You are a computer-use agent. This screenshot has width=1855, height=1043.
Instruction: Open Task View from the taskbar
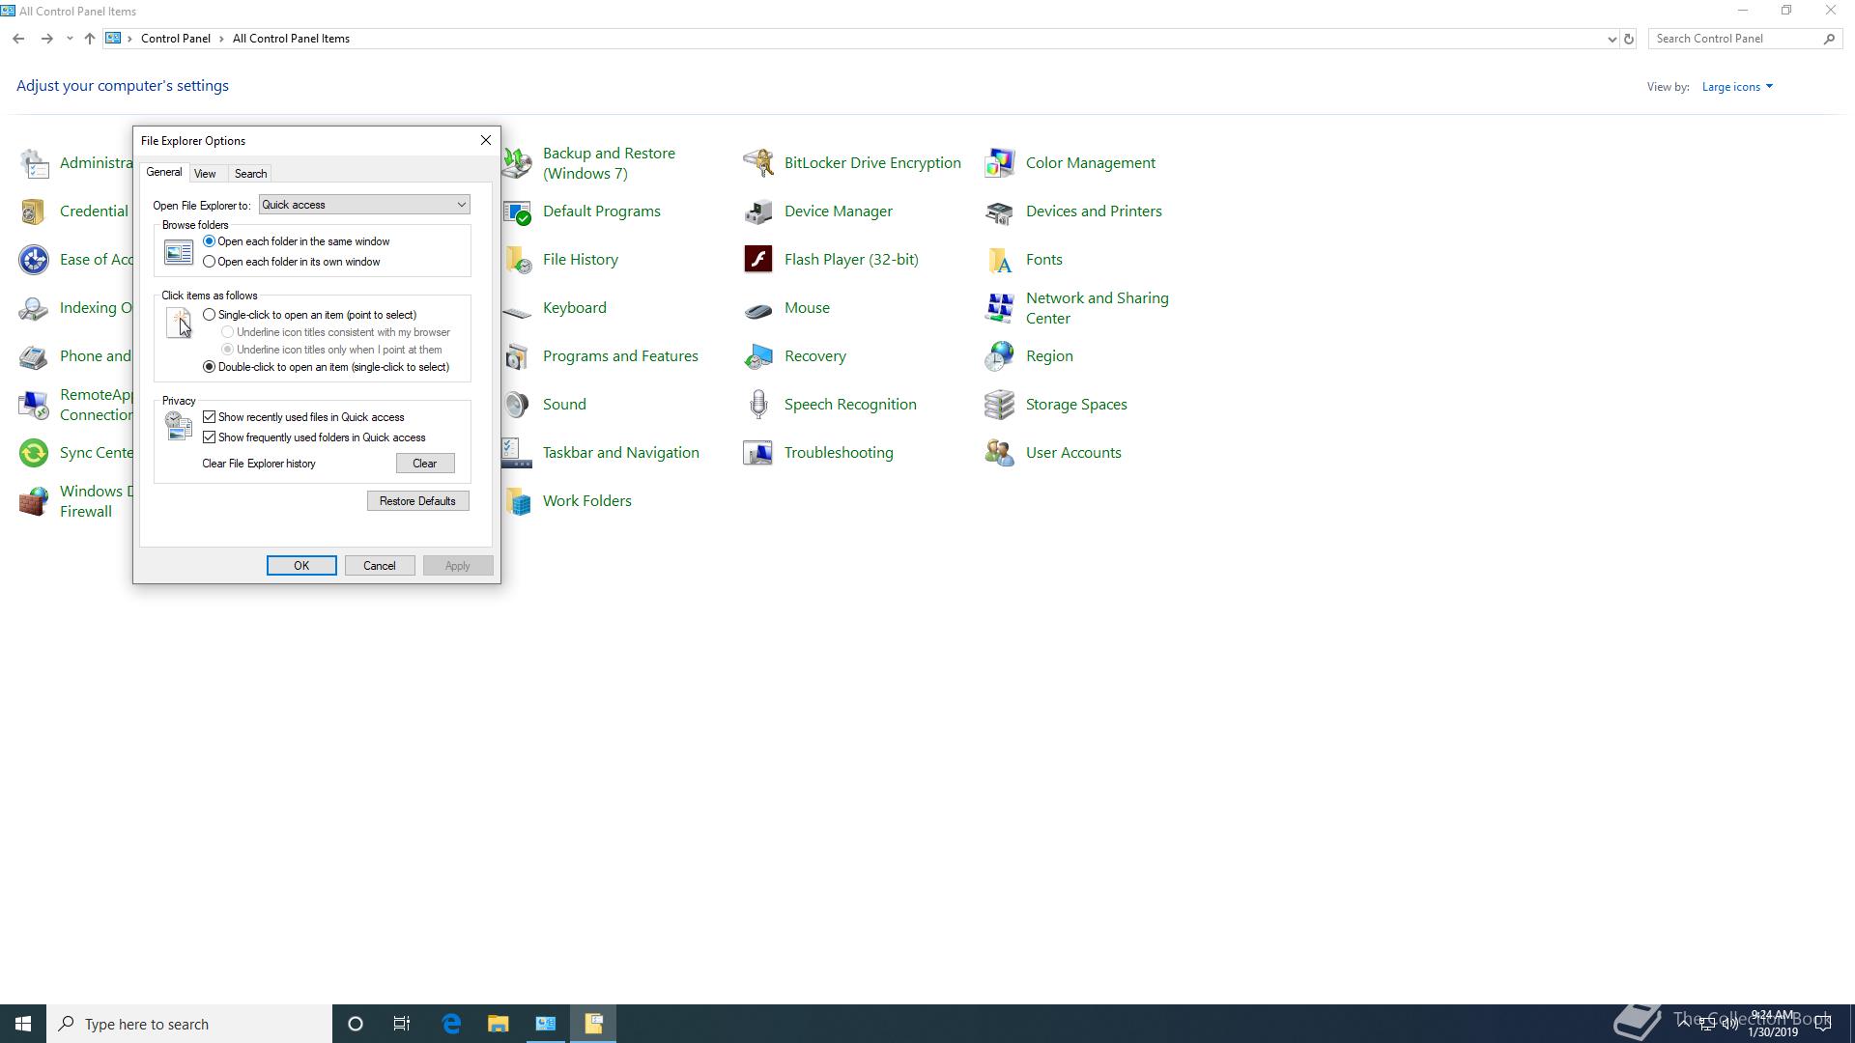[402, 1024]
